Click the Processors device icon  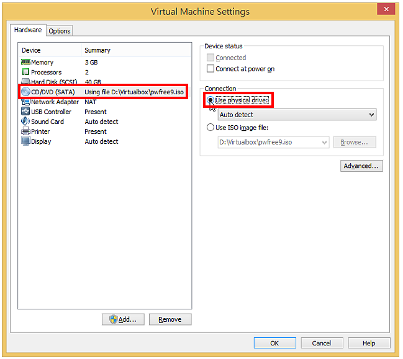tap(25, 72)
